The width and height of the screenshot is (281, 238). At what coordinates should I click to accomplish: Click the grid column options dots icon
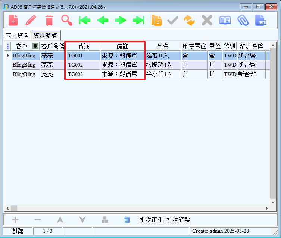tap(8, 46)
